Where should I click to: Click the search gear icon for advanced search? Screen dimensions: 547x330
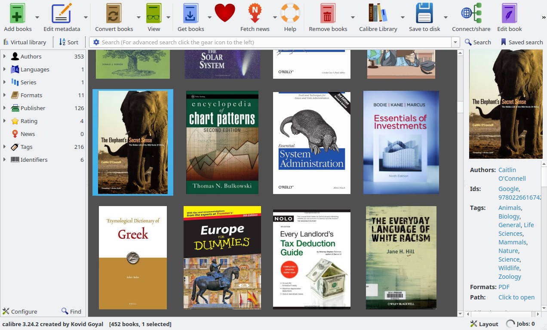(x=96, y=42)
